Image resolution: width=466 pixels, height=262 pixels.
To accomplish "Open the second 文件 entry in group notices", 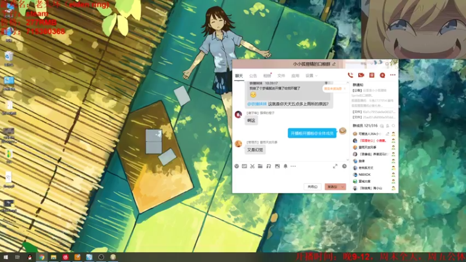I will click(x=373, y=118).
